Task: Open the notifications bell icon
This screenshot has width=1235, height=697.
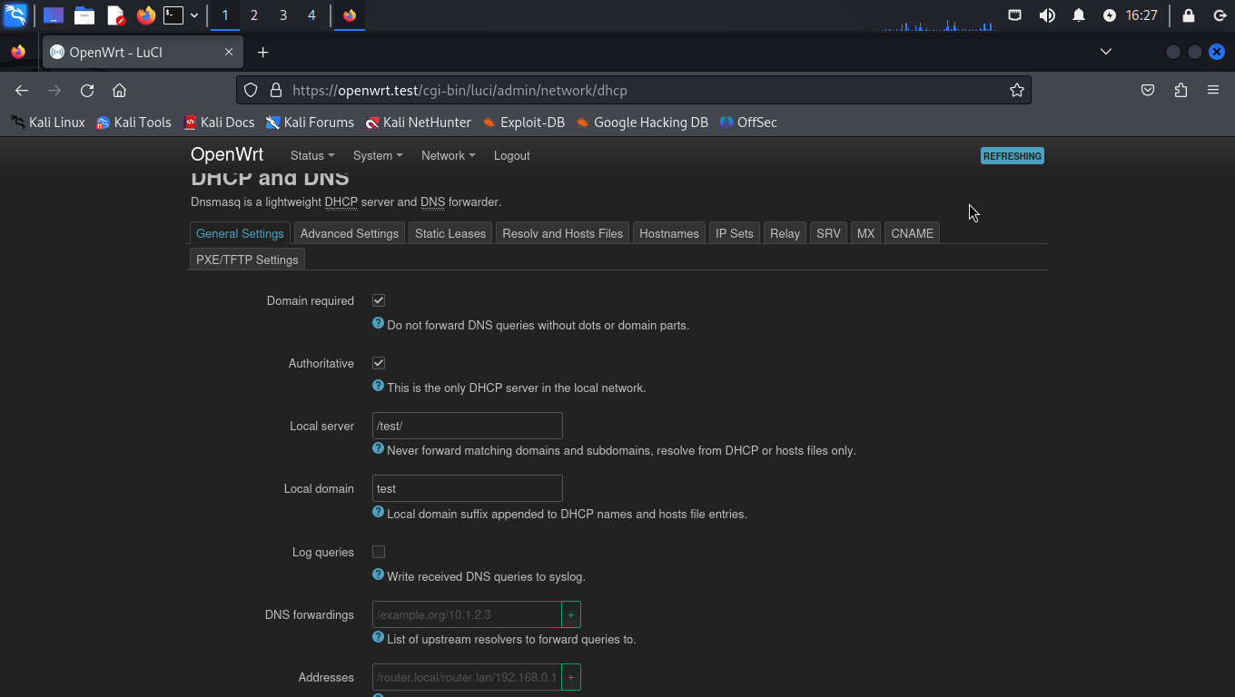Action: click(x=1079, y=15)
